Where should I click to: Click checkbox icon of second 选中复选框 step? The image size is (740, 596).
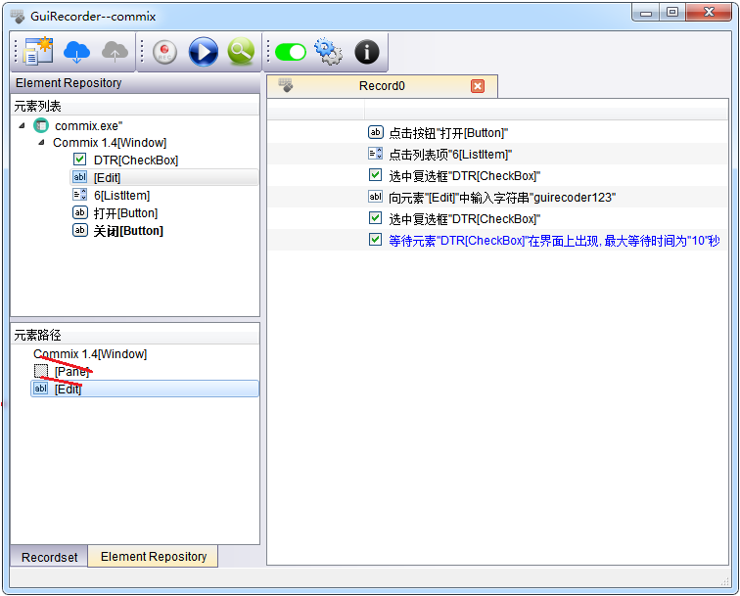pyautogui.click(x=375, y=218)
